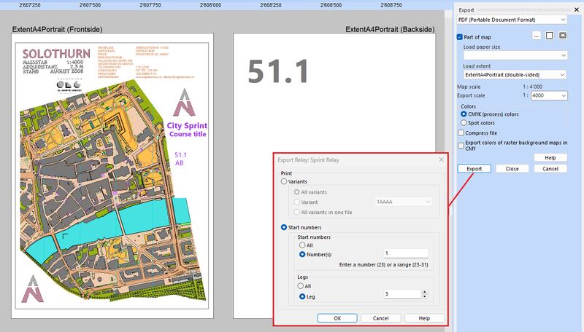
Task: Click the Course title text on map
Action: (188, 134)
